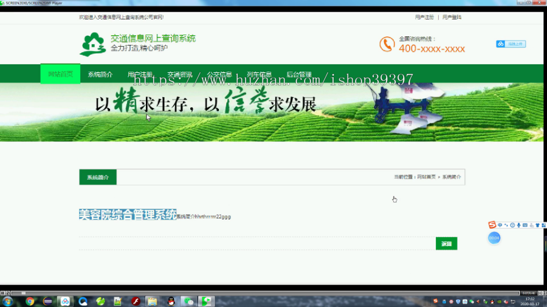Open File Explorer folder icon in taskbar
Screen dimensions: 547x307
pos(152,301)
